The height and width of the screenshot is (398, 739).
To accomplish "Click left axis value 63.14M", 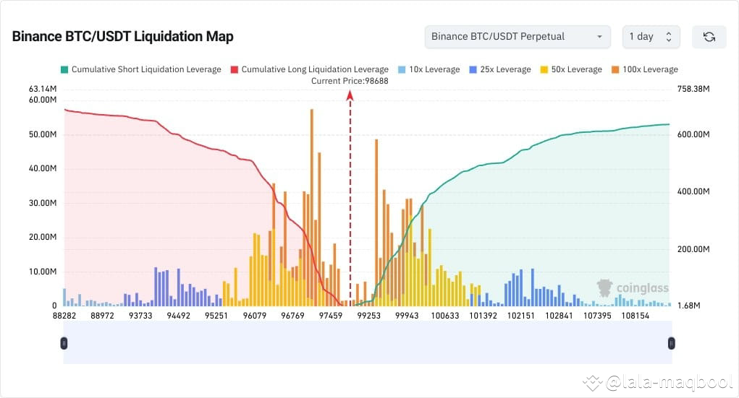I will pyautogui.click(x=43, y=89).
